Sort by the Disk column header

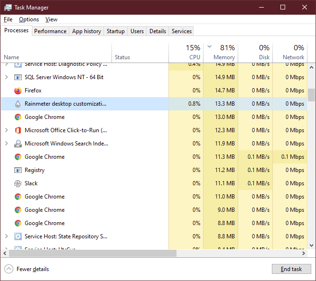255,53
